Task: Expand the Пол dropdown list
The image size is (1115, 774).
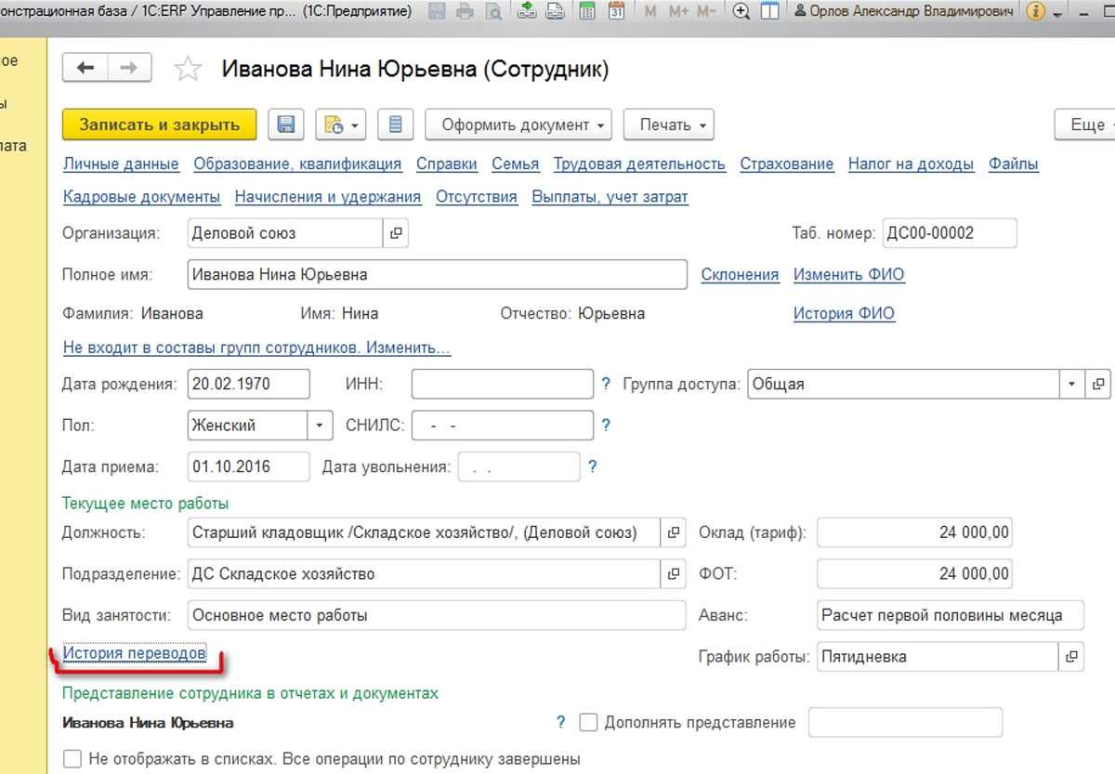Action: click(320, 426)
